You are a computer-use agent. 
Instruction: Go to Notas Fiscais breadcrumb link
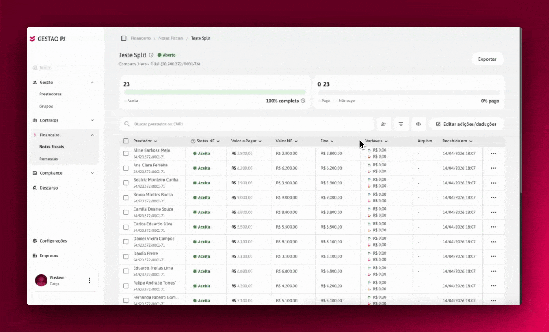(171, 38)
